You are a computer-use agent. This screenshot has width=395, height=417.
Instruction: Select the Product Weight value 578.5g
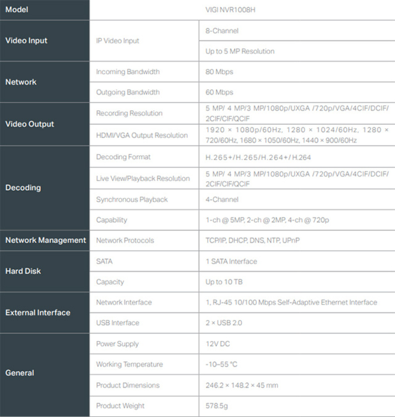point(217,406)
